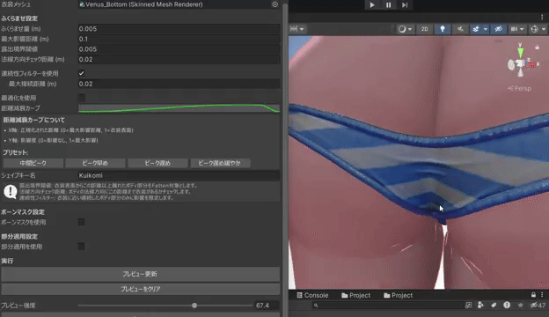Click the 法線方向チェック距離 (m) value field
Viewport: 549px width, 317px height.
pyautogui.click(x=179, y=59)
